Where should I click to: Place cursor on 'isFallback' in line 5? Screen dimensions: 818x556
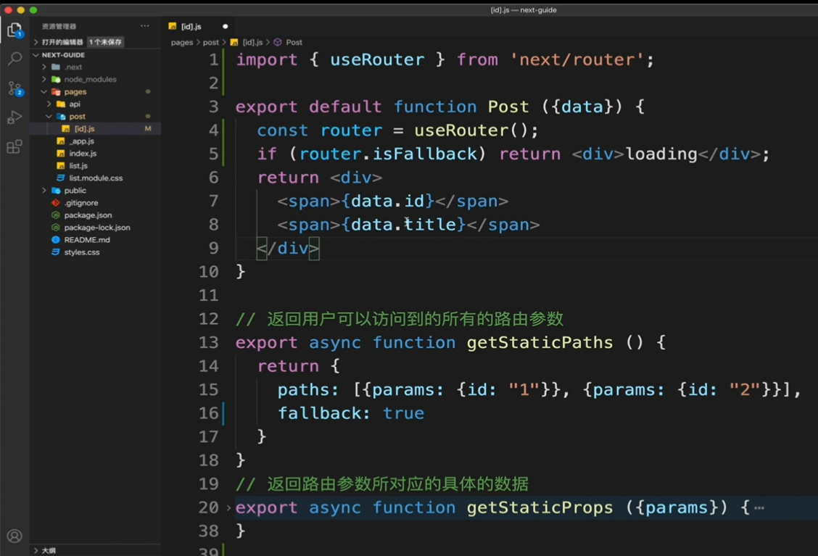(425, 154)
